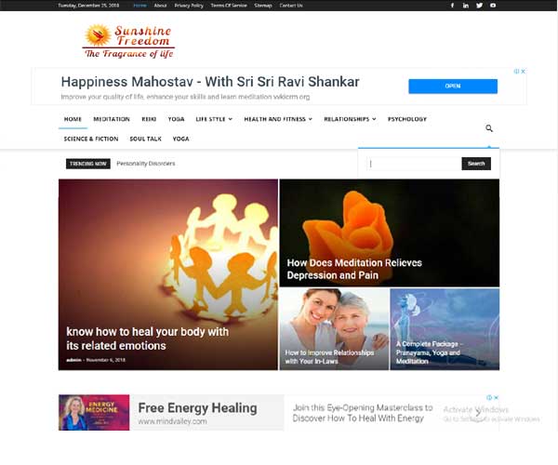Click arrow on Free Energy Healing ad

point(478,412)
